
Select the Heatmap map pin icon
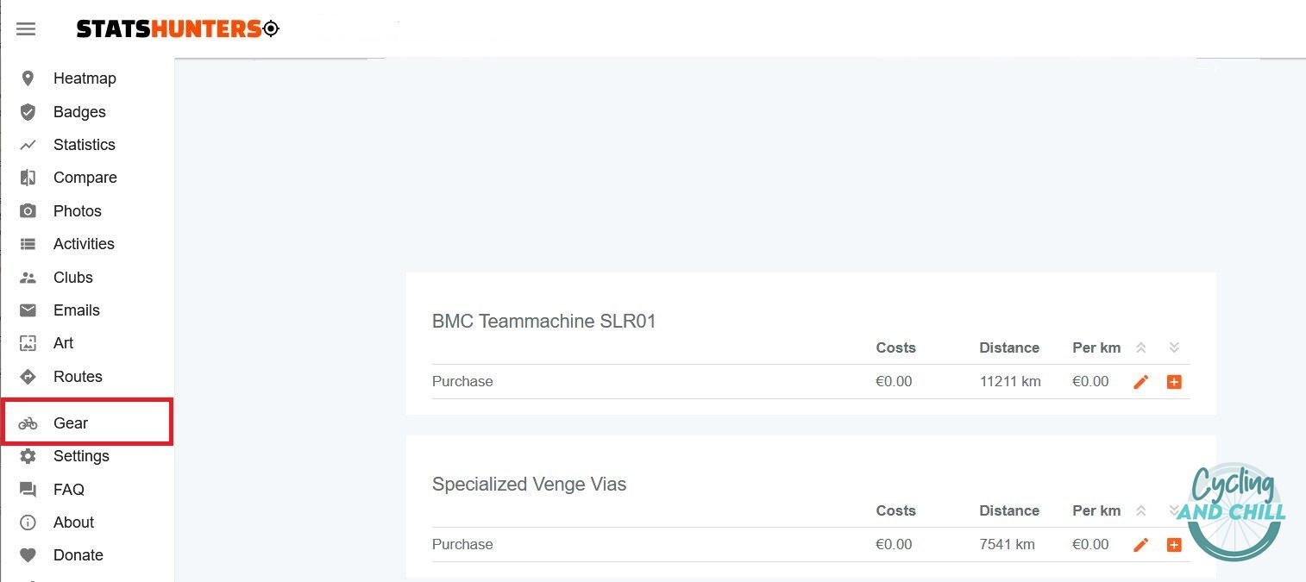point(27,78)
